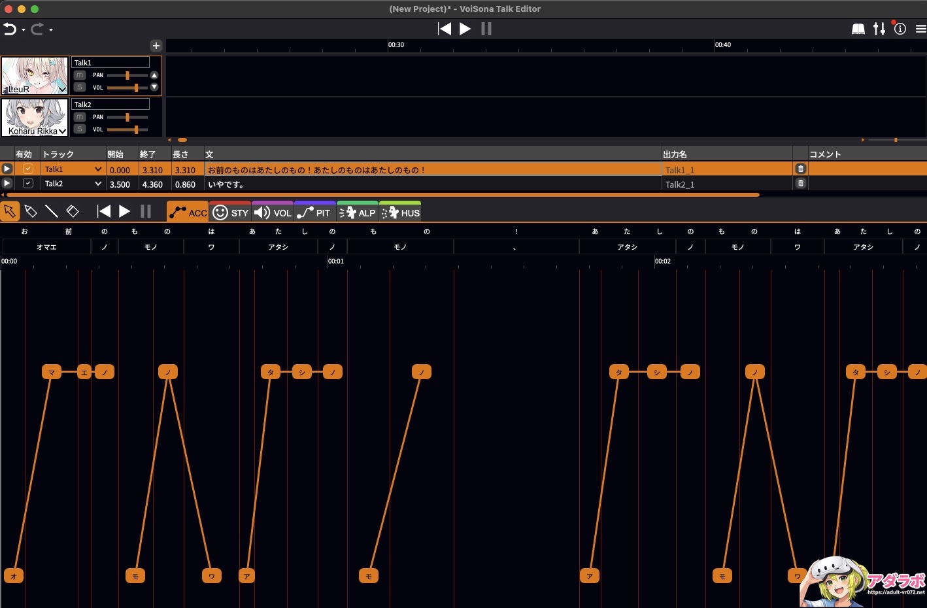Screen dimensions: 927x608
Task: Switch to the PIT tab
Action: [x=315, y=212]
